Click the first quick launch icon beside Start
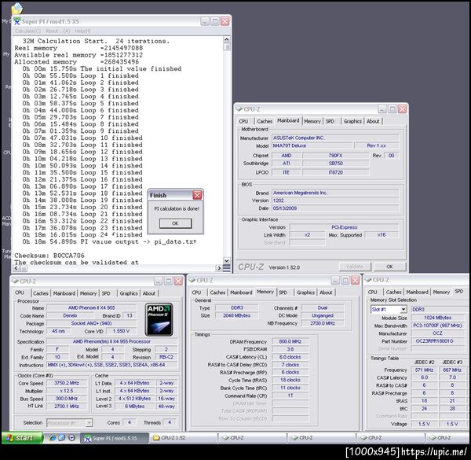 coord(53,438)
